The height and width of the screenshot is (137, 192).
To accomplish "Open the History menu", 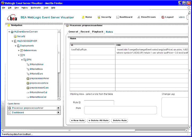I will pyautogui.click(x=25, y=8).
